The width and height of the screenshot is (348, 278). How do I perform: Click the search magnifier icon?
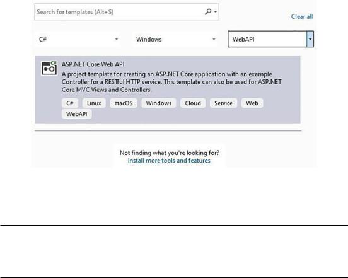pyautogui.click(x=208, y=11)
